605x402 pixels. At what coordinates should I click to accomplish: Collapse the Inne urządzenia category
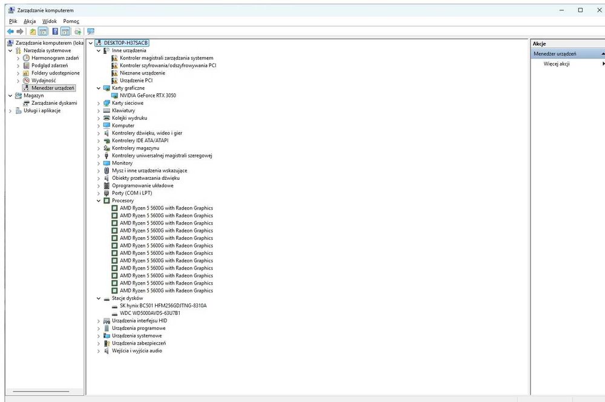(99, 51)
